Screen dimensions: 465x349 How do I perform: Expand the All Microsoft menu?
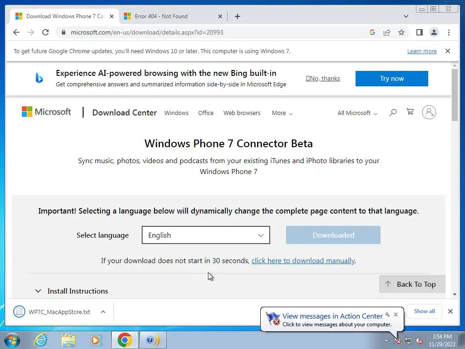tap(357, 113)
